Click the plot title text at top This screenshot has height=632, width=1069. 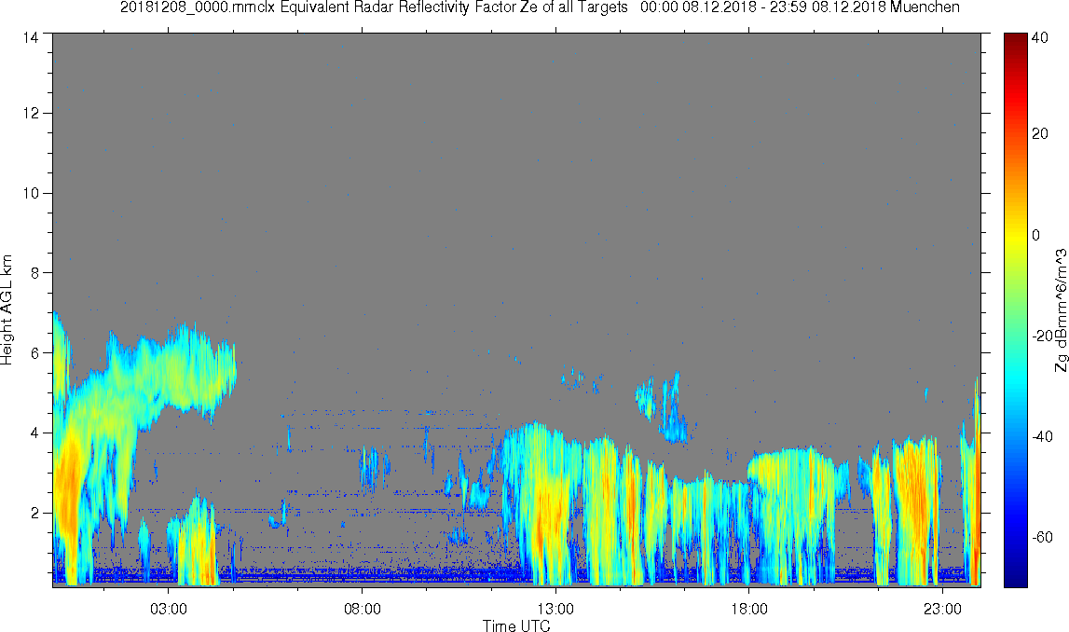pyautogui.click(x=540, y=7)
